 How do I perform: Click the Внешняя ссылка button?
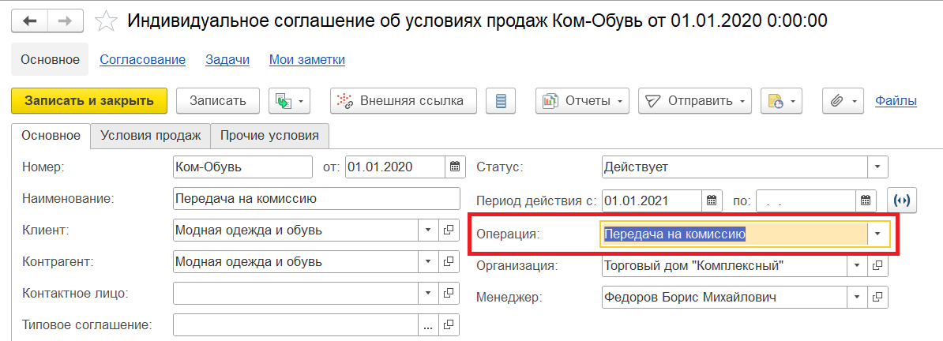pos(403,101)
